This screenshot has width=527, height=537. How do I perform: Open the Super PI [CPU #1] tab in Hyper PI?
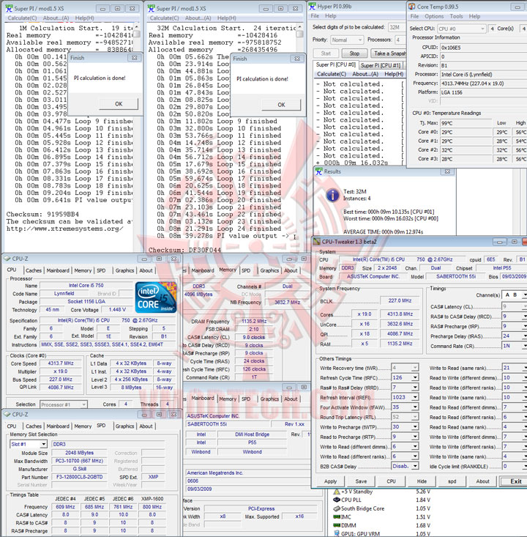(x=380, y=65)
